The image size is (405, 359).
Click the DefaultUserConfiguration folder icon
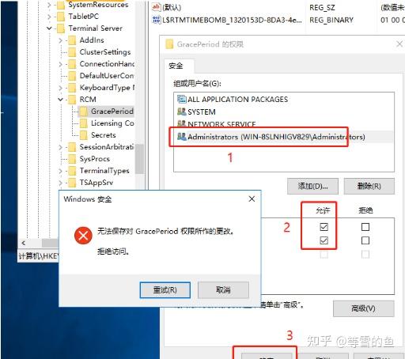pos(72,76)
